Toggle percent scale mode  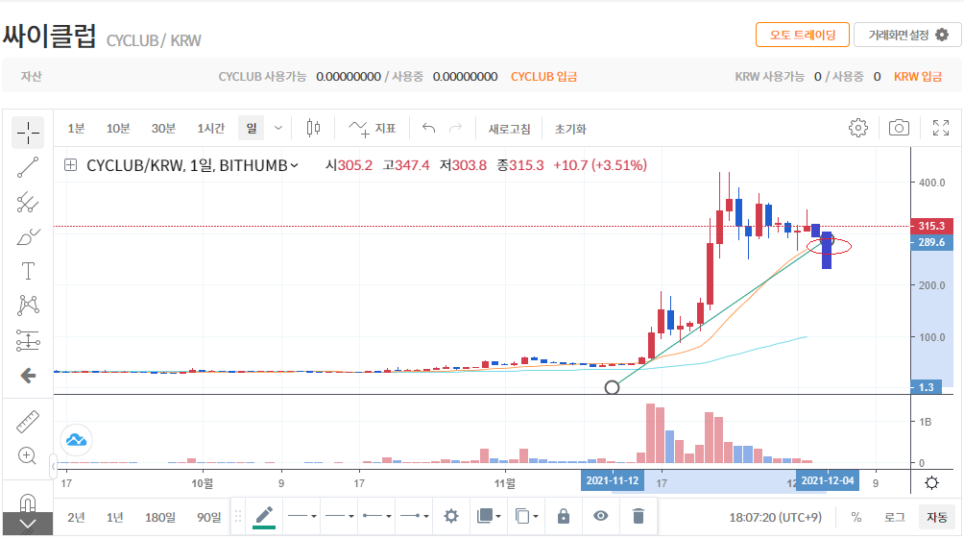856,517
